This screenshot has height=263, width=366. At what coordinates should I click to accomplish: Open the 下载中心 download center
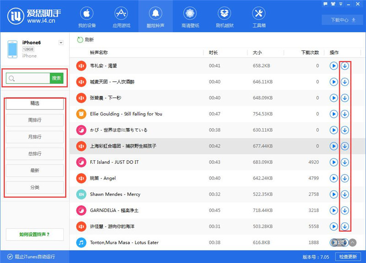click(343, 20)
